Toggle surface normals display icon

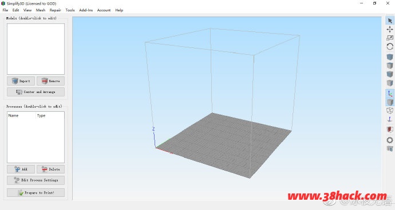coord(390,120)
